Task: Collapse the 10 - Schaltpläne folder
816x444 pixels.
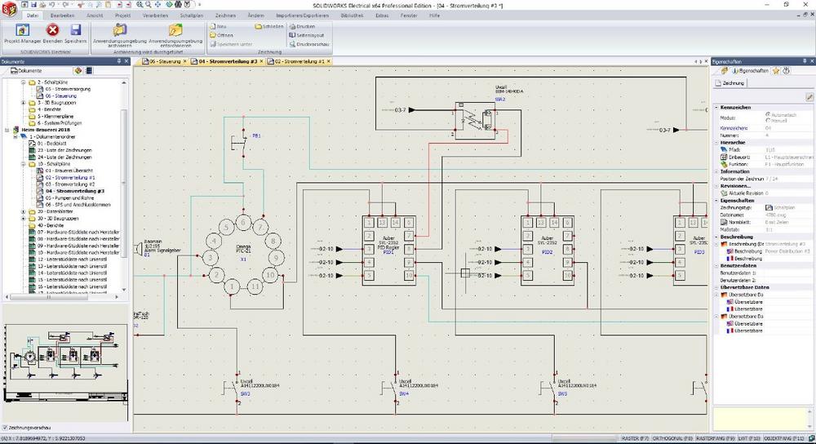Action: click(x=24, y=164)
